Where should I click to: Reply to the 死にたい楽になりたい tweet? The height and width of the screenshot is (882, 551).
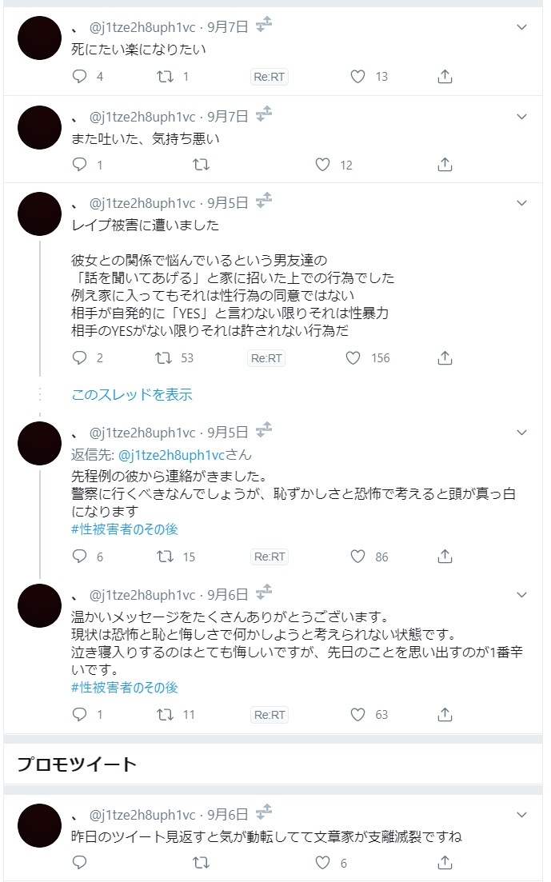click(x=79, y=77)
